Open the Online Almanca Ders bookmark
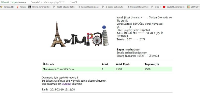Screen dimensions: 200x112 (40, 7)
